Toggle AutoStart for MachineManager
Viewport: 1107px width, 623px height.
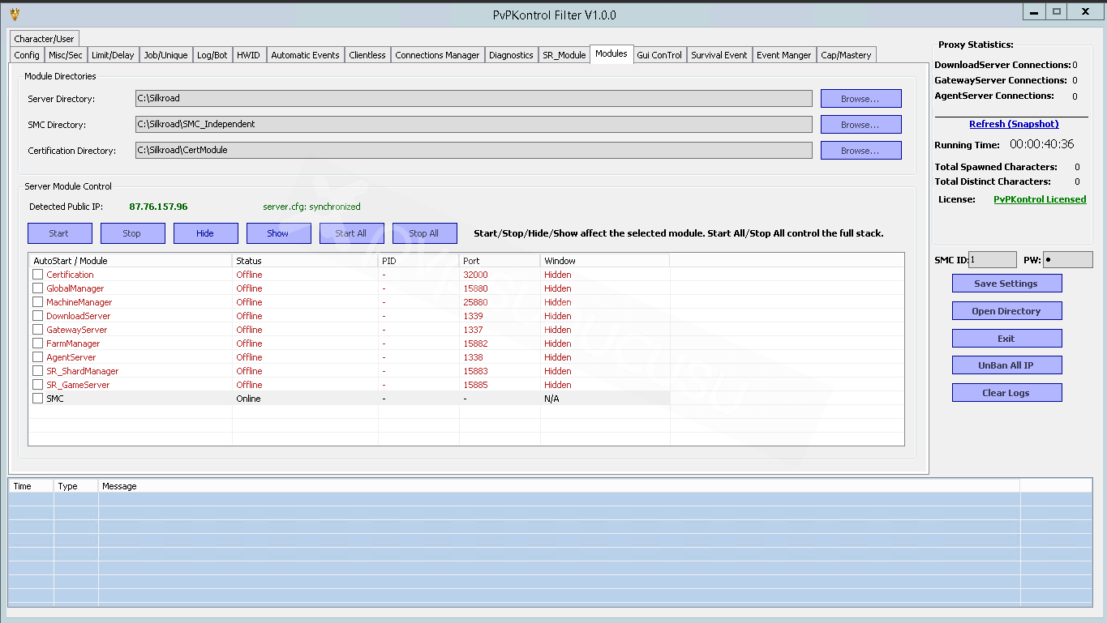[x=37, y=302]
